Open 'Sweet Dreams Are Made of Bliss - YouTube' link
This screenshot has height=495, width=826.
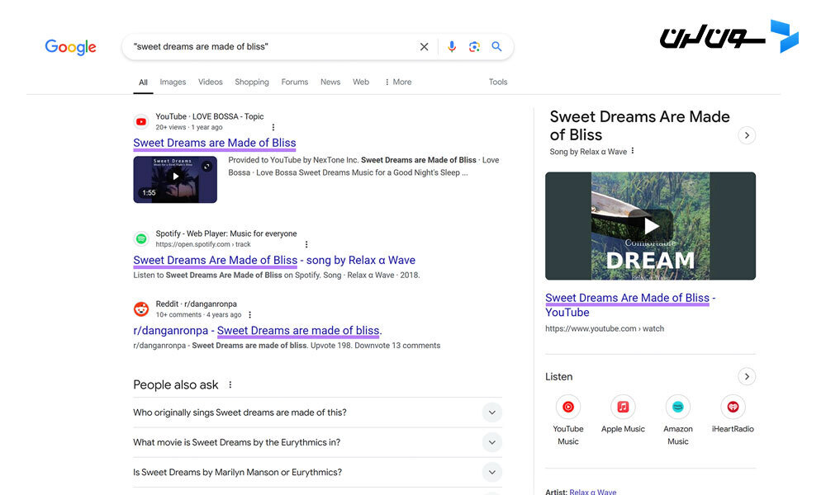630,305
